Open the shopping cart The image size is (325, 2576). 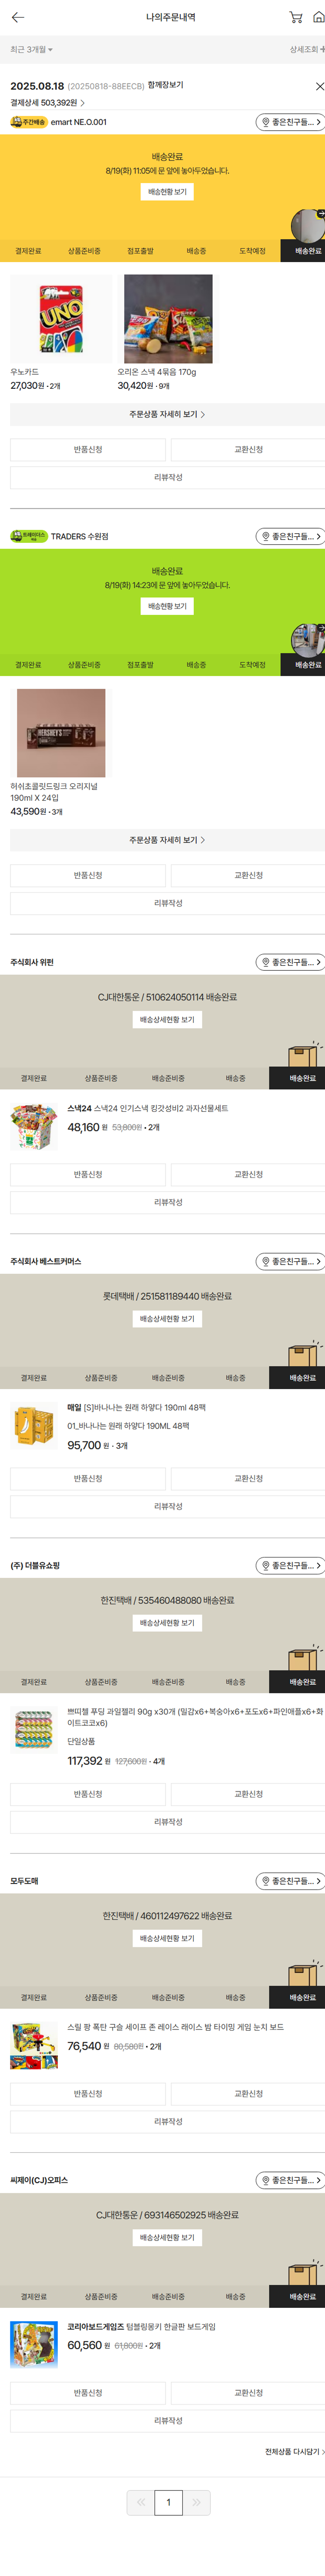pos(295,17)
